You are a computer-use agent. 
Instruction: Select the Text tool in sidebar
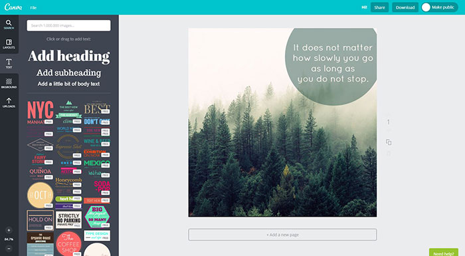(9, 64)
